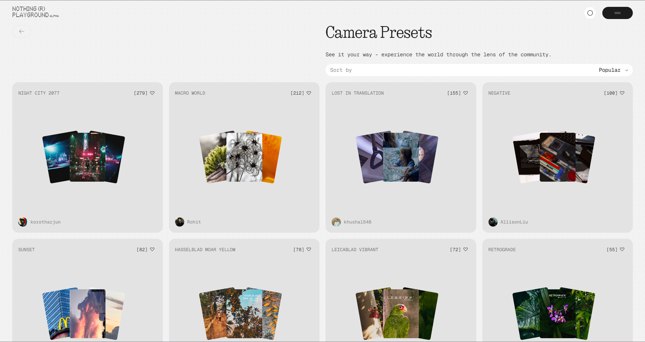645x342 pixels.
Task: Heart the Sunset preset
Action: point(152,249)
